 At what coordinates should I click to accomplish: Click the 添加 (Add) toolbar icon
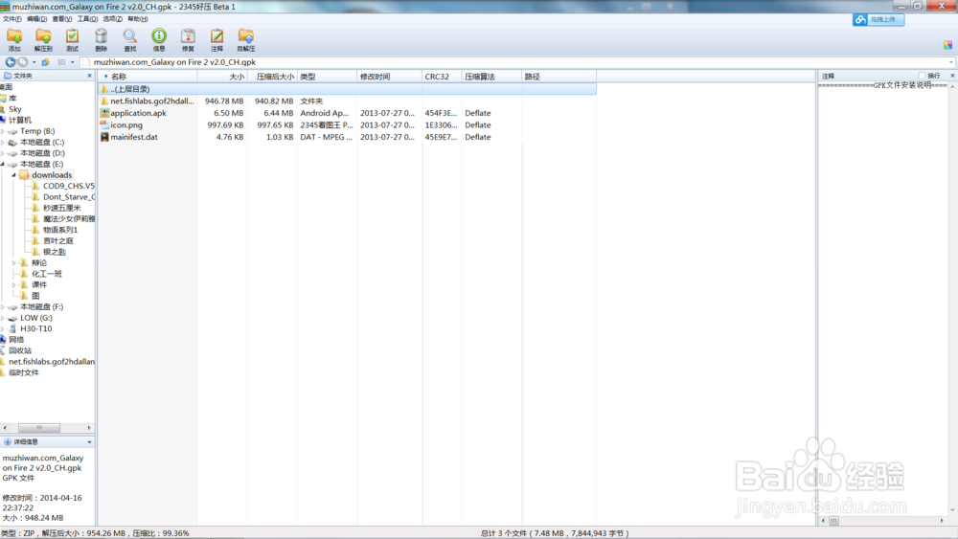click(x=14, y=39)
